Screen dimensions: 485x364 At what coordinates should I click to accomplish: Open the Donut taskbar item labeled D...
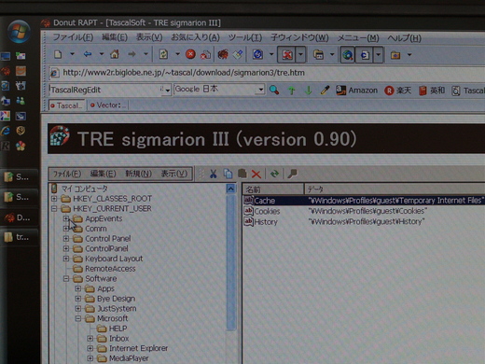tap(19, 217)
